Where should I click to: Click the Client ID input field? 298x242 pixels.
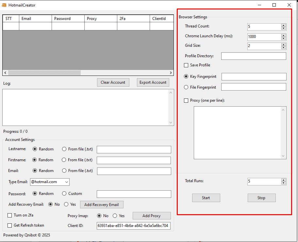click(134, 226)
